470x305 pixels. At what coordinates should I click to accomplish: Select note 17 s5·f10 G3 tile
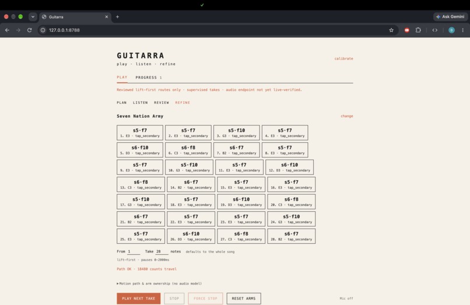[x=141, y=202]
